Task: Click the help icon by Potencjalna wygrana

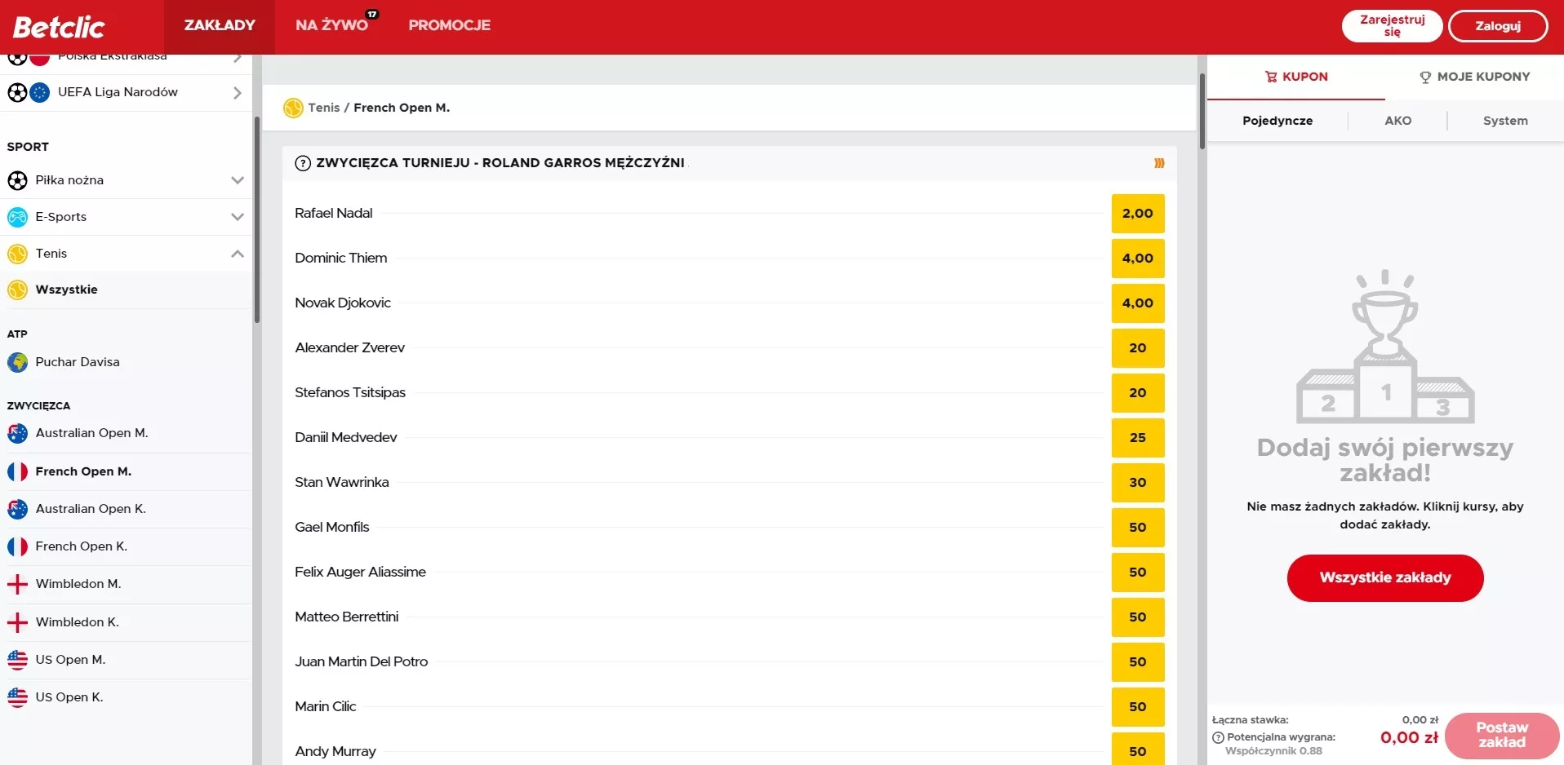Action: [x=1218, y=737]
